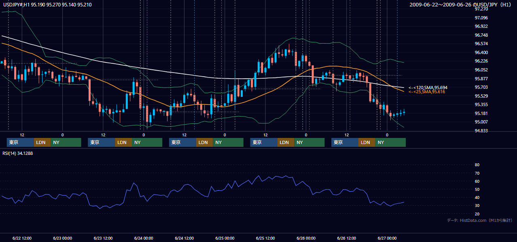Click the 94.833 price axis label
Viewport: 517px width, 242px height.
(481, 131)
